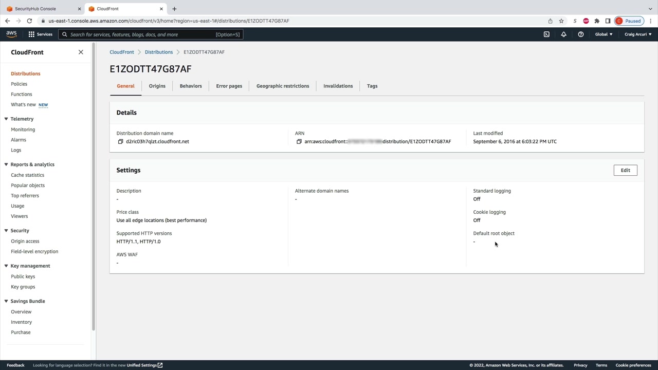Open Popular objects report
Screen dimensions: 658x370
[28, 186]
